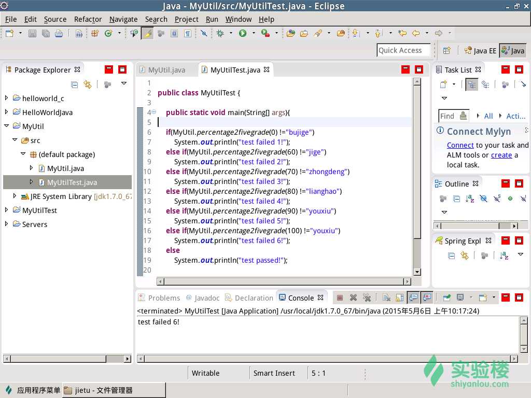Click Package Explorer horizontal scrollbar
531x398 pixels.
point(67,359)
